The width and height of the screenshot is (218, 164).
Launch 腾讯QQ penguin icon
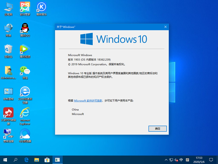[25, 30]
